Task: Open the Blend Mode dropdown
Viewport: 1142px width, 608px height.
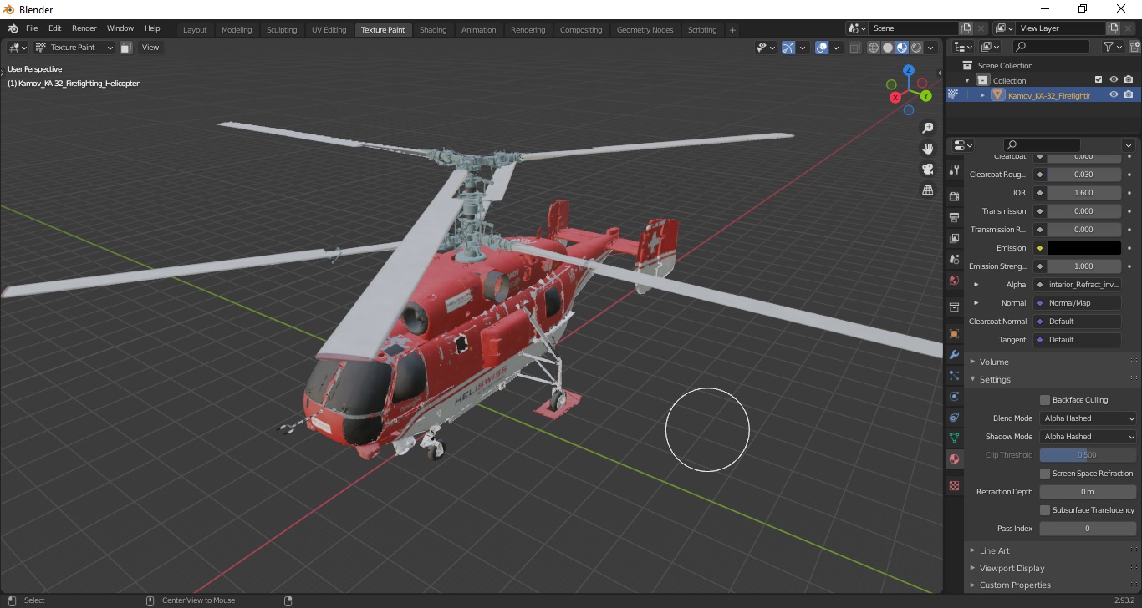Action: 1088,418
